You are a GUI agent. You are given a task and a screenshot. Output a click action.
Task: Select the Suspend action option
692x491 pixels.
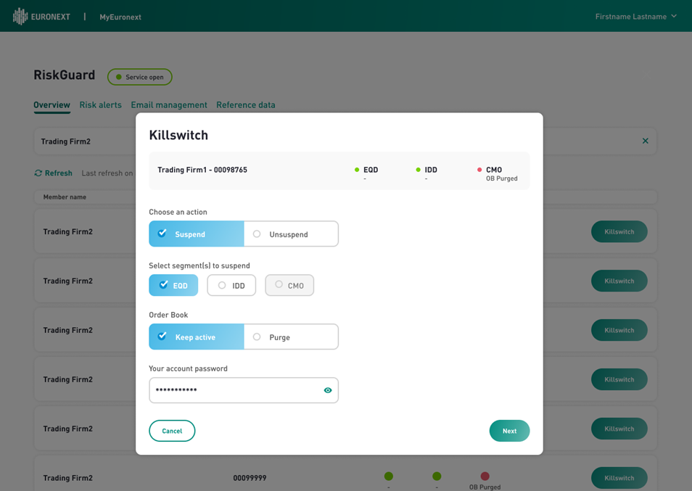[x=197, y=234]
